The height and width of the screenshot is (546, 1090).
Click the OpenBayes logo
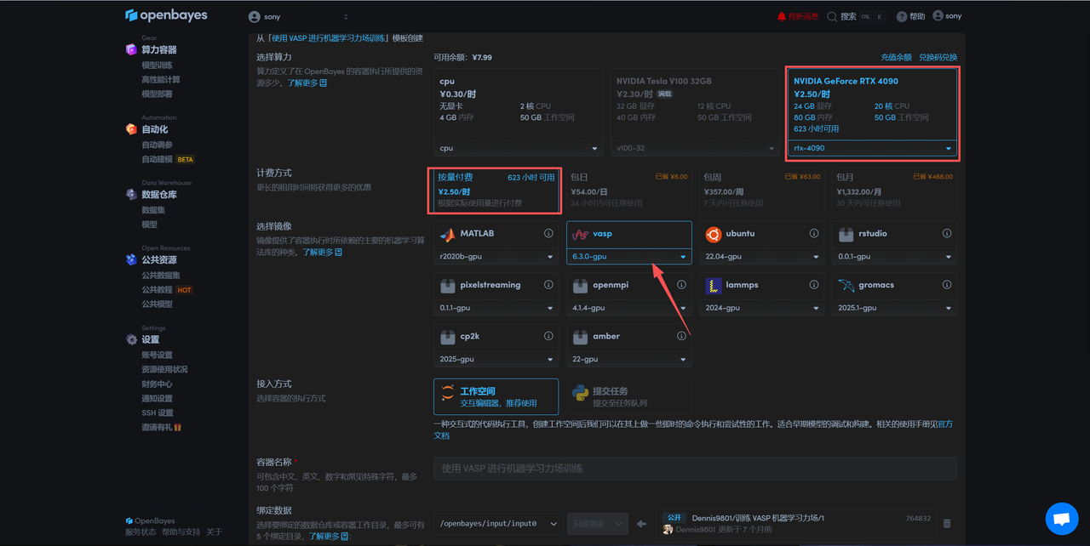[165, 15]
